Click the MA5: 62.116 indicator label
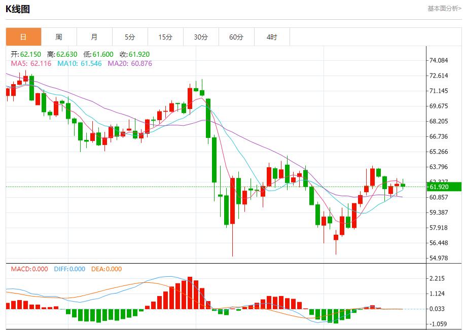464x330 pixels. click(x=31, y=63)
